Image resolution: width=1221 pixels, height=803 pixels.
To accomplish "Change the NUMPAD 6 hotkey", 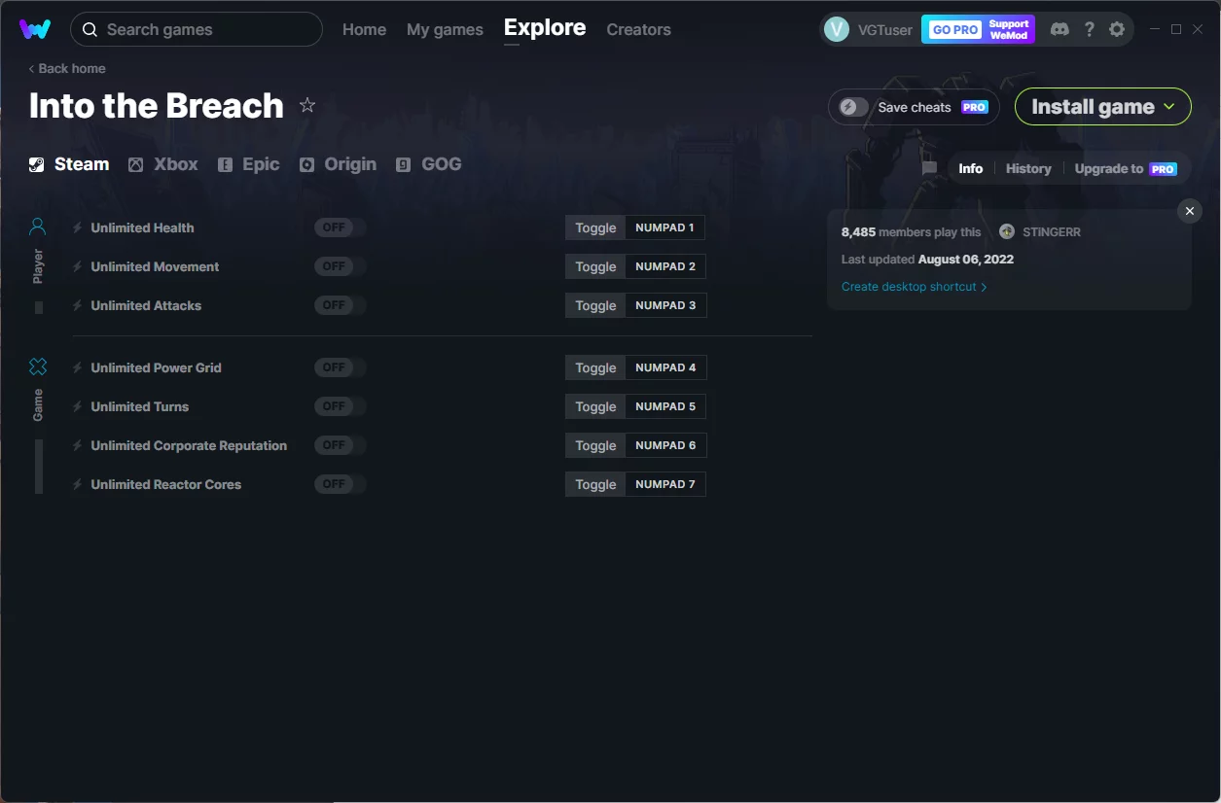I will [665, 445].
